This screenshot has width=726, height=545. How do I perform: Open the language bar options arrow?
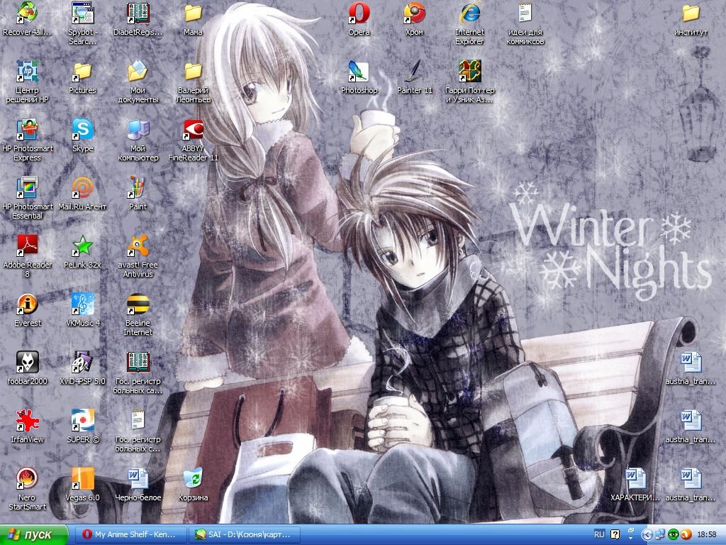click(630, 539)
